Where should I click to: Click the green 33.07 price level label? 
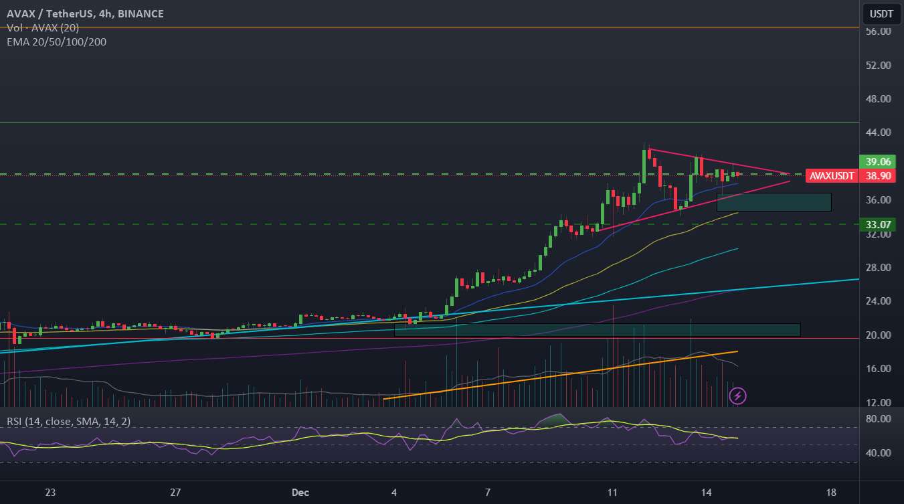877,224
